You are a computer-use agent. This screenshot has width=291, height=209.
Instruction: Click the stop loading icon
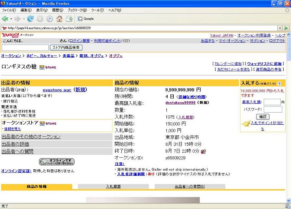point(40,19)
